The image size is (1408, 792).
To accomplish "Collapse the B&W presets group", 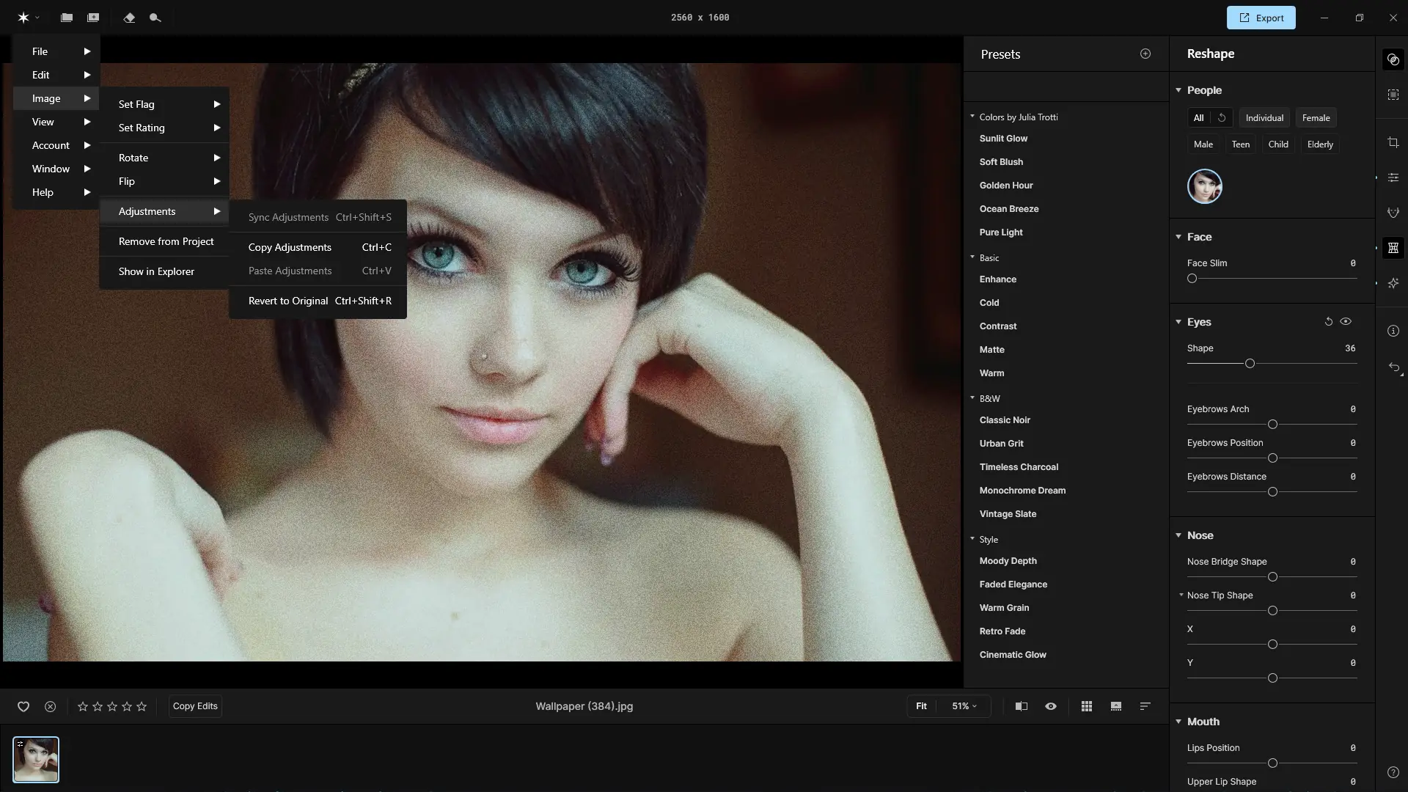I will 972,398.
